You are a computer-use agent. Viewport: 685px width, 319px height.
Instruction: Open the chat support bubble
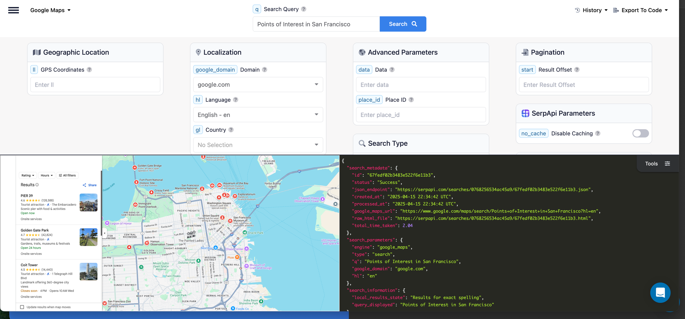point(660,292)
